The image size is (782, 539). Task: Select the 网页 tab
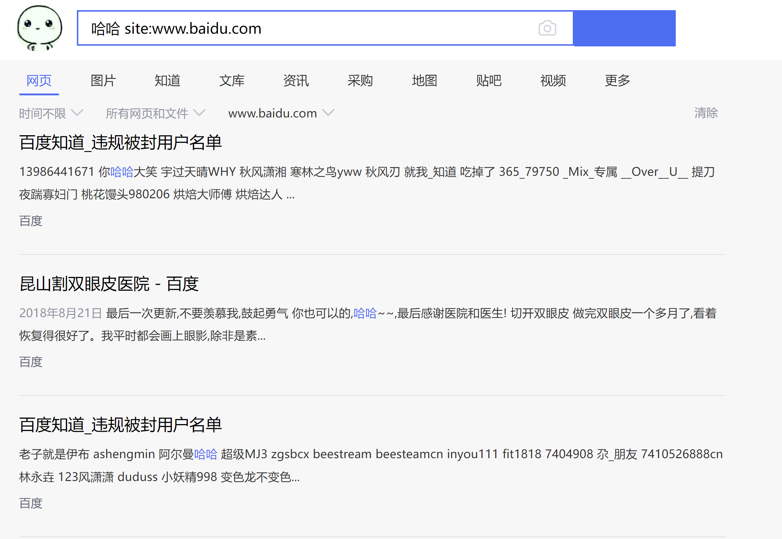pyautogui.click(x=39, y=80)
